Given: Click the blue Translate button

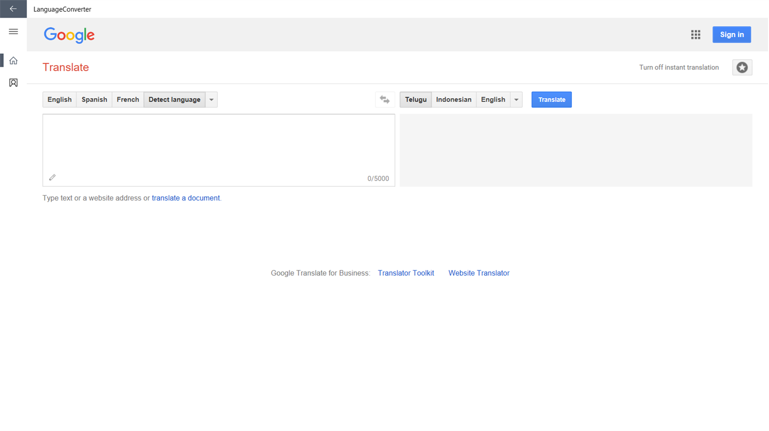Looking at the screenshot, I should tap(552, 100).
